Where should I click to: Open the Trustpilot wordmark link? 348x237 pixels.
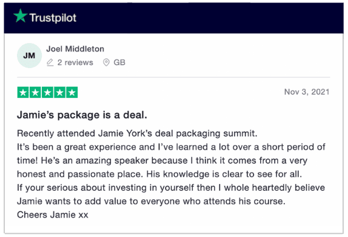[53, 18]
